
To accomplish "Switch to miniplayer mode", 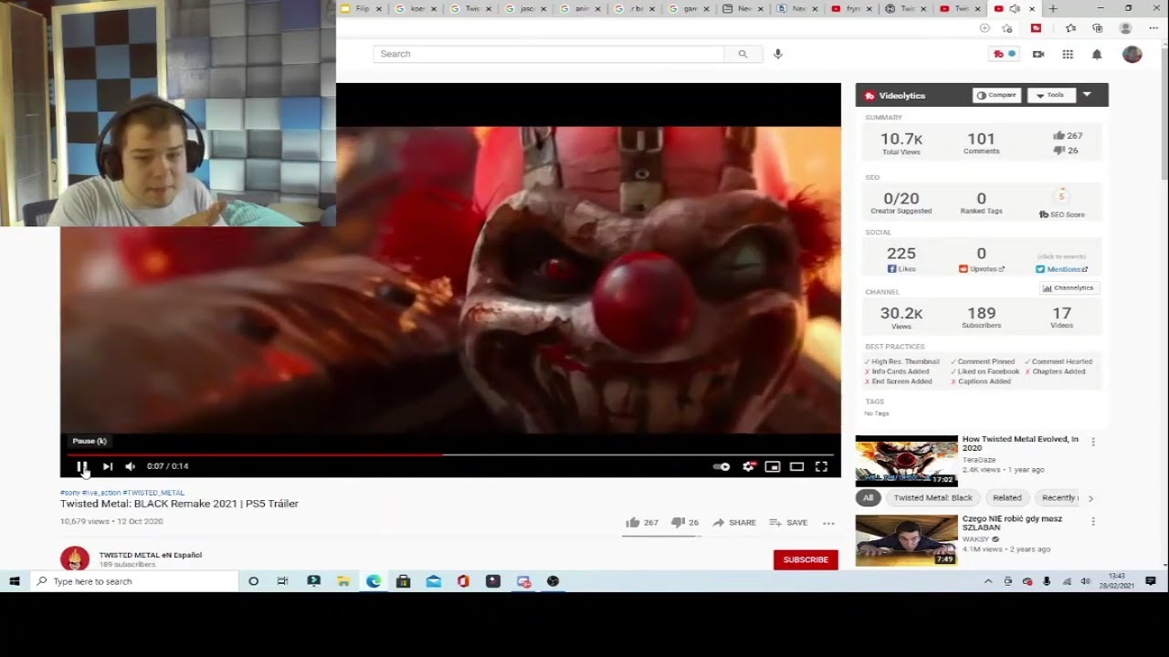I will 773,466.
